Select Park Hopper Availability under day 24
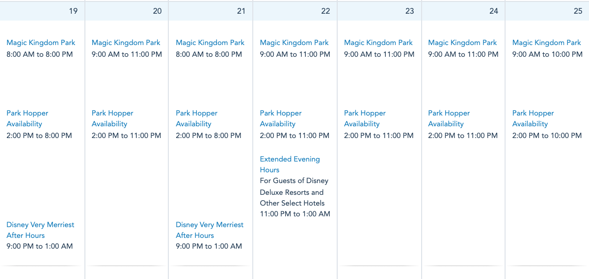 pos(449,118)
